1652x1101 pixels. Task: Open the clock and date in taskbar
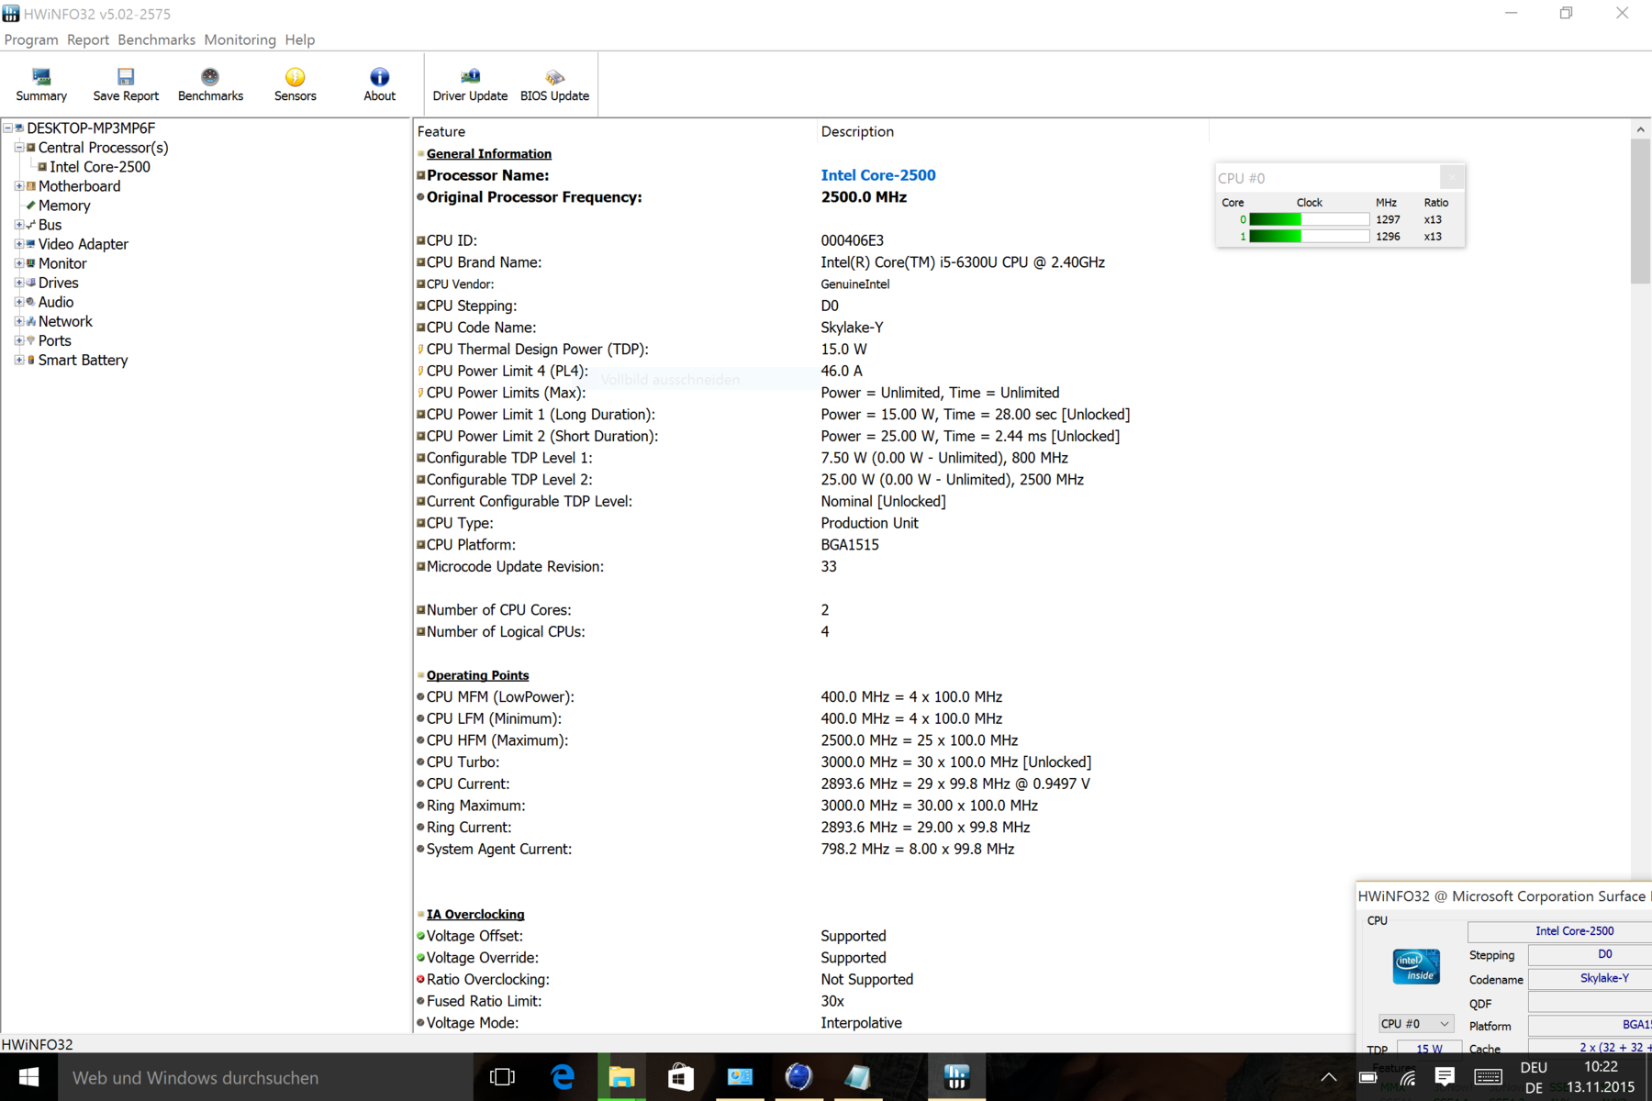click(x=1601, y=1077)
